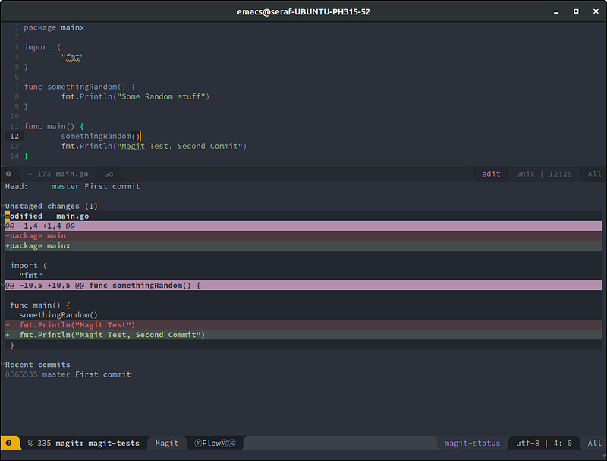Click window number 1 icon in main.go modeline
This screenshot has height=461, width=607.
pos(8,174)
